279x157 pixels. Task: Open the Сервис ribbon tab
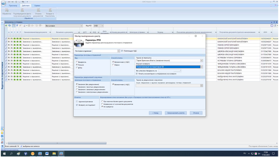pos(37,5)
